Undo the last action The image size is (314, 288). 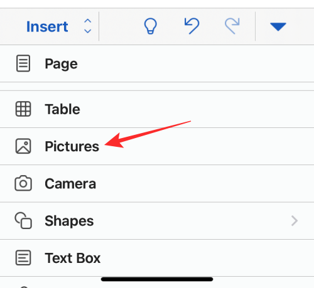click(x=192, y=26)
